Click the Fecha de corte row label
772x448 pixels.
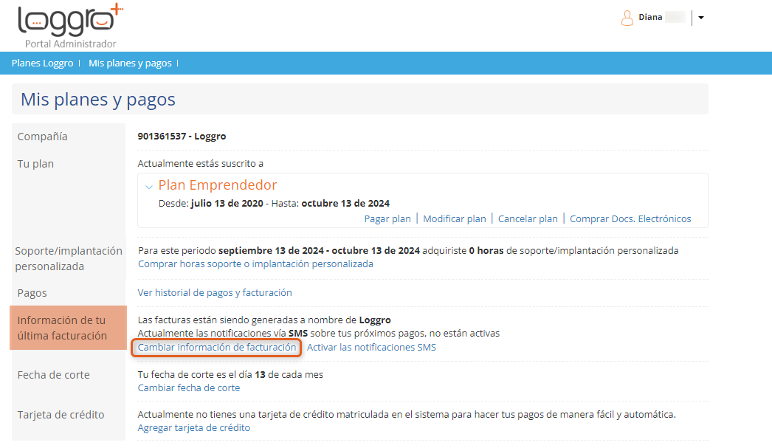pyautogui.click(x=54, y=375)
